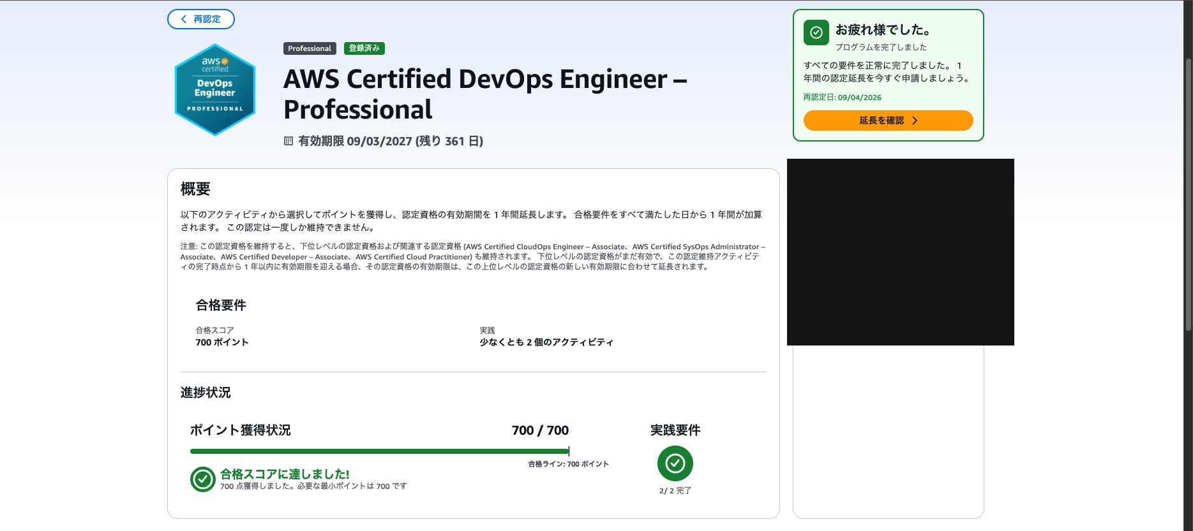The image size is (1193, 531).
Task: Click the 実践要件 heading
Action: click(x=675, y=430)
